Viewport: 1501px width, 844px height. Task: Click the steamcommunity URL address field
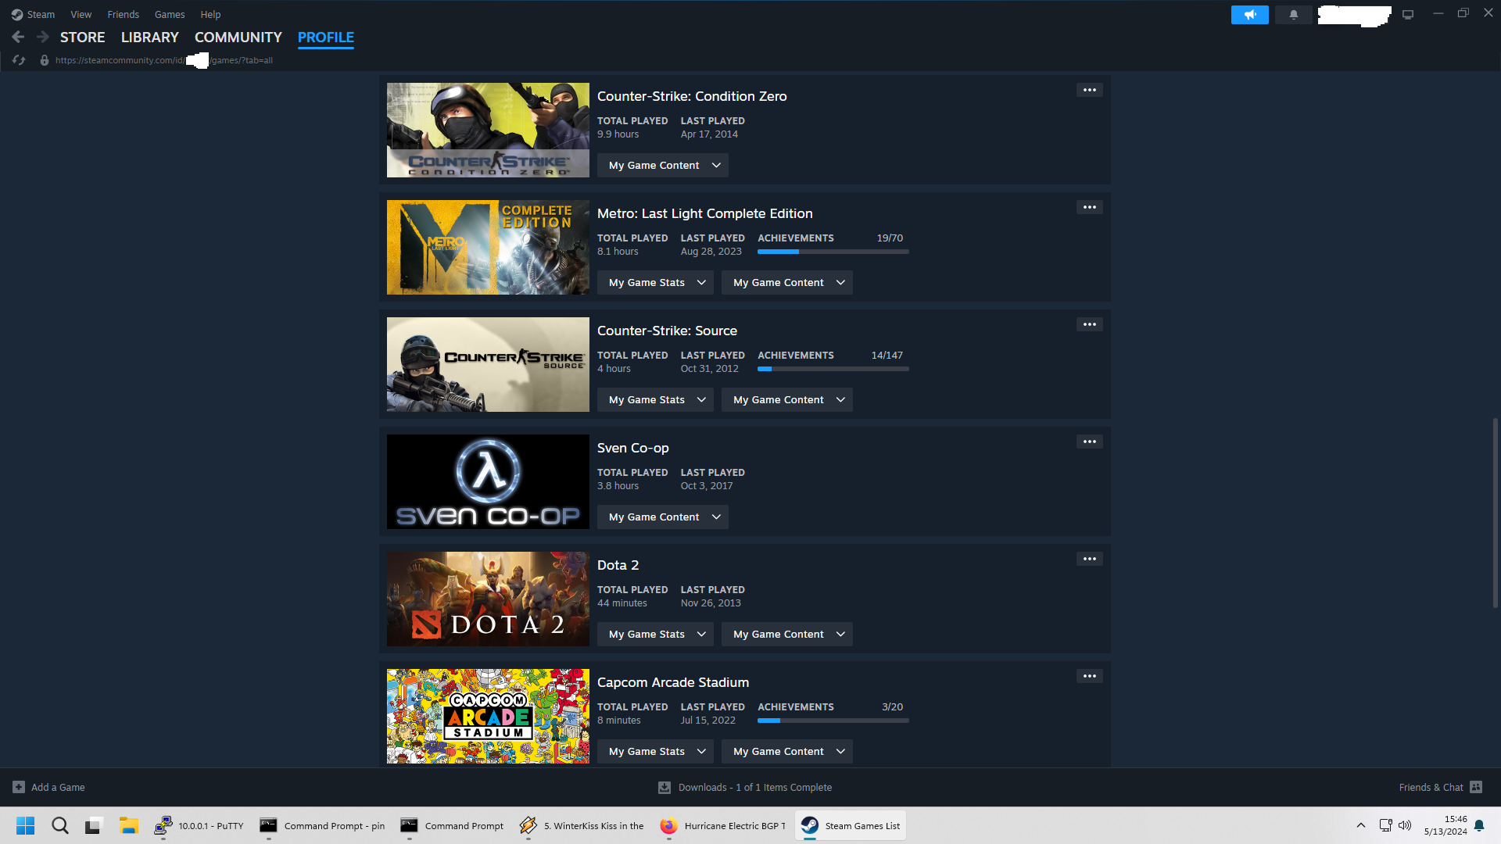164,60
